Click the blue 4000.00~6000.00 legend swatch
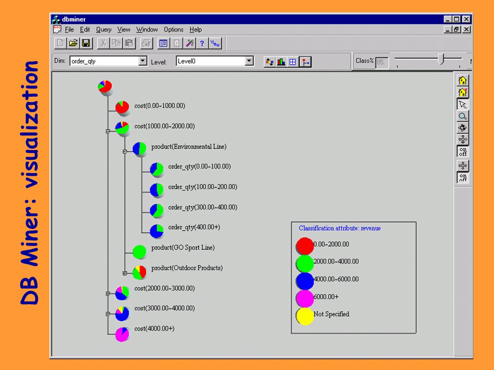This screenshot has height=370, width=494. click(305, 281)
